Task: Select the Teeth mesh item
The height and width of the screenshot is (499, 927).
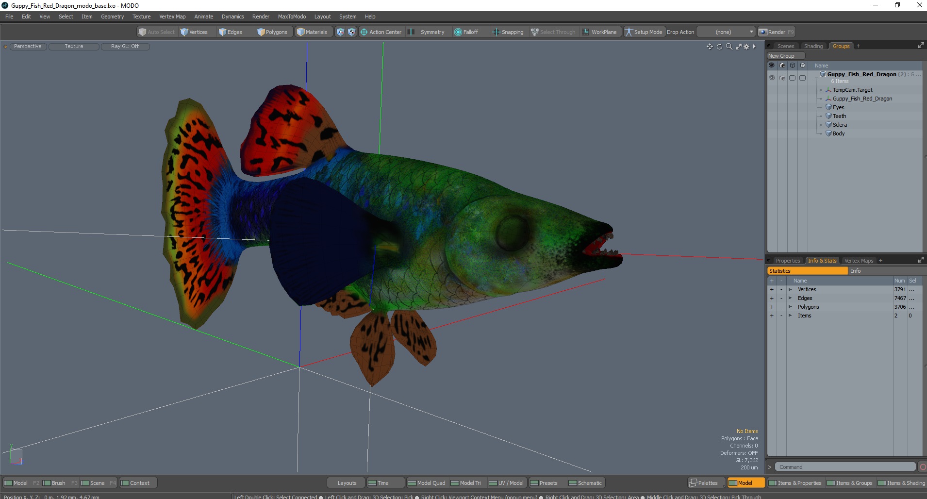Action: click(x=839, y=116)
